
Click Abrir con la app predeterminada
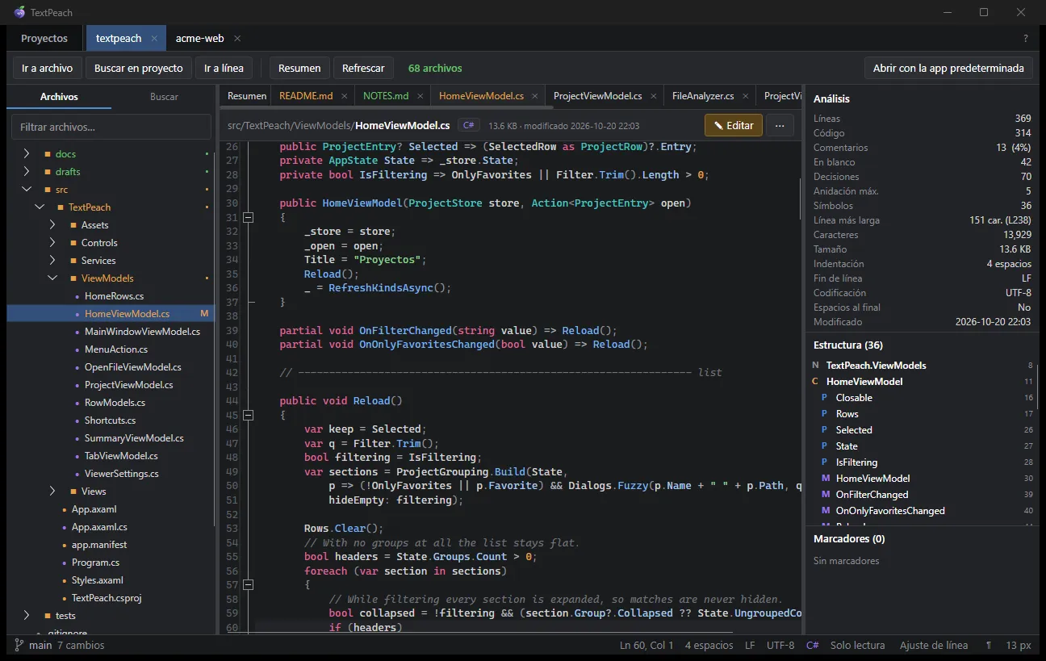(948, 69)
